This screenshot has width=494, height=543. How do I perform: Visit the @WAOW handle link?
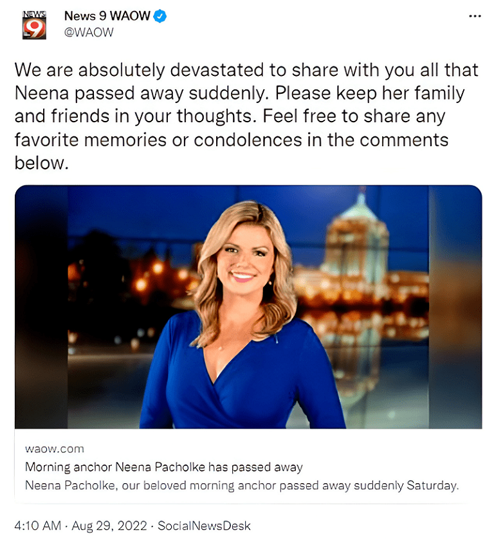[x=89, y=32]
